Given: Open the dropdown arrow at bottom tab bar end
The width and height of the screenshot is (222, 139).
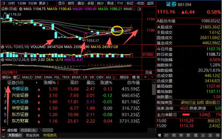Looking at the screenshot, I should coord(154,130).
